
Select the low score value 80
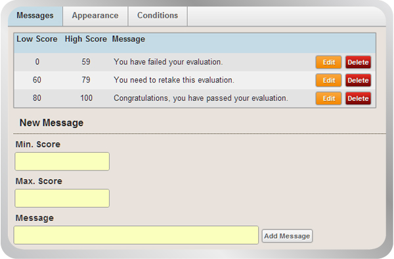pos(37,98)
